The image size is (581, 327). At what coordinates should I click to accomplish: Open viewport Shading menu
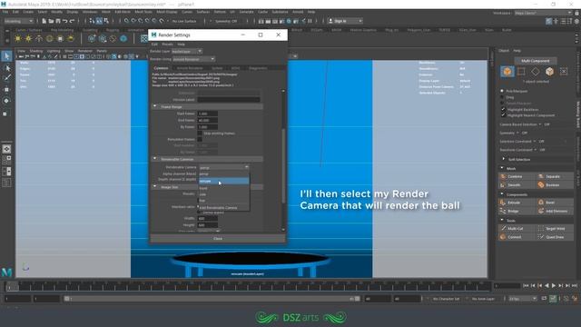[36, 51]
